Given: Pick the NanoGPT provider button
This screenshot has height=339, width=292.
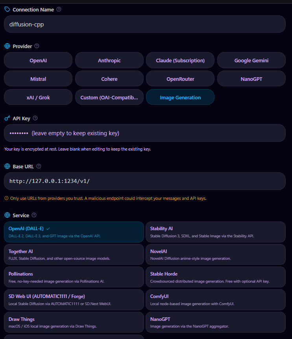Looking at the screenshot, I should tap(251, 79).
